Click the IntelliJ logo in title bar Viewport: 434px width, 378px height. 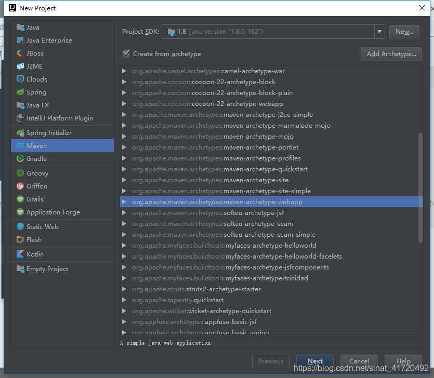12,8
